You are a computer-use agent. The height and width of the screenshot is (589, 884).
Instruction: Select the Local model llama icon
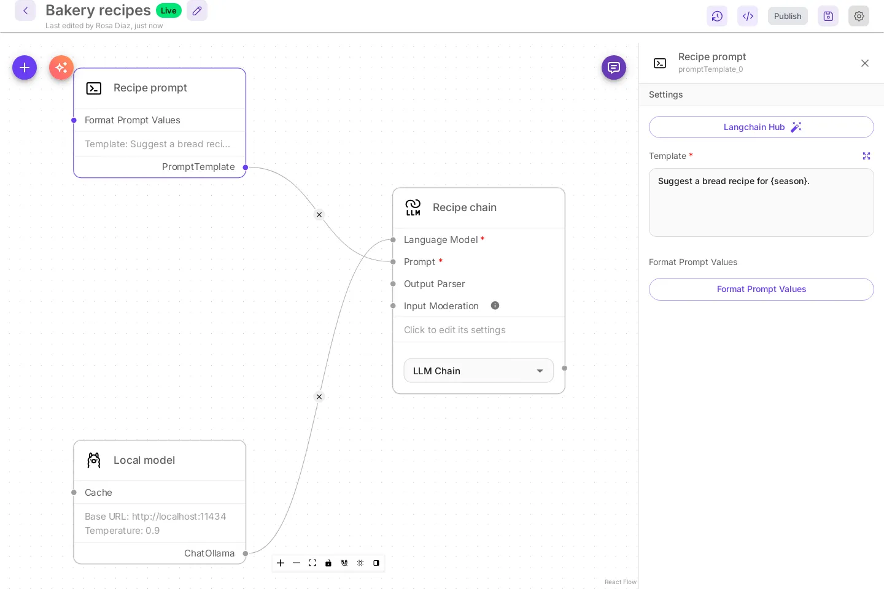click(x=94, y=460)
